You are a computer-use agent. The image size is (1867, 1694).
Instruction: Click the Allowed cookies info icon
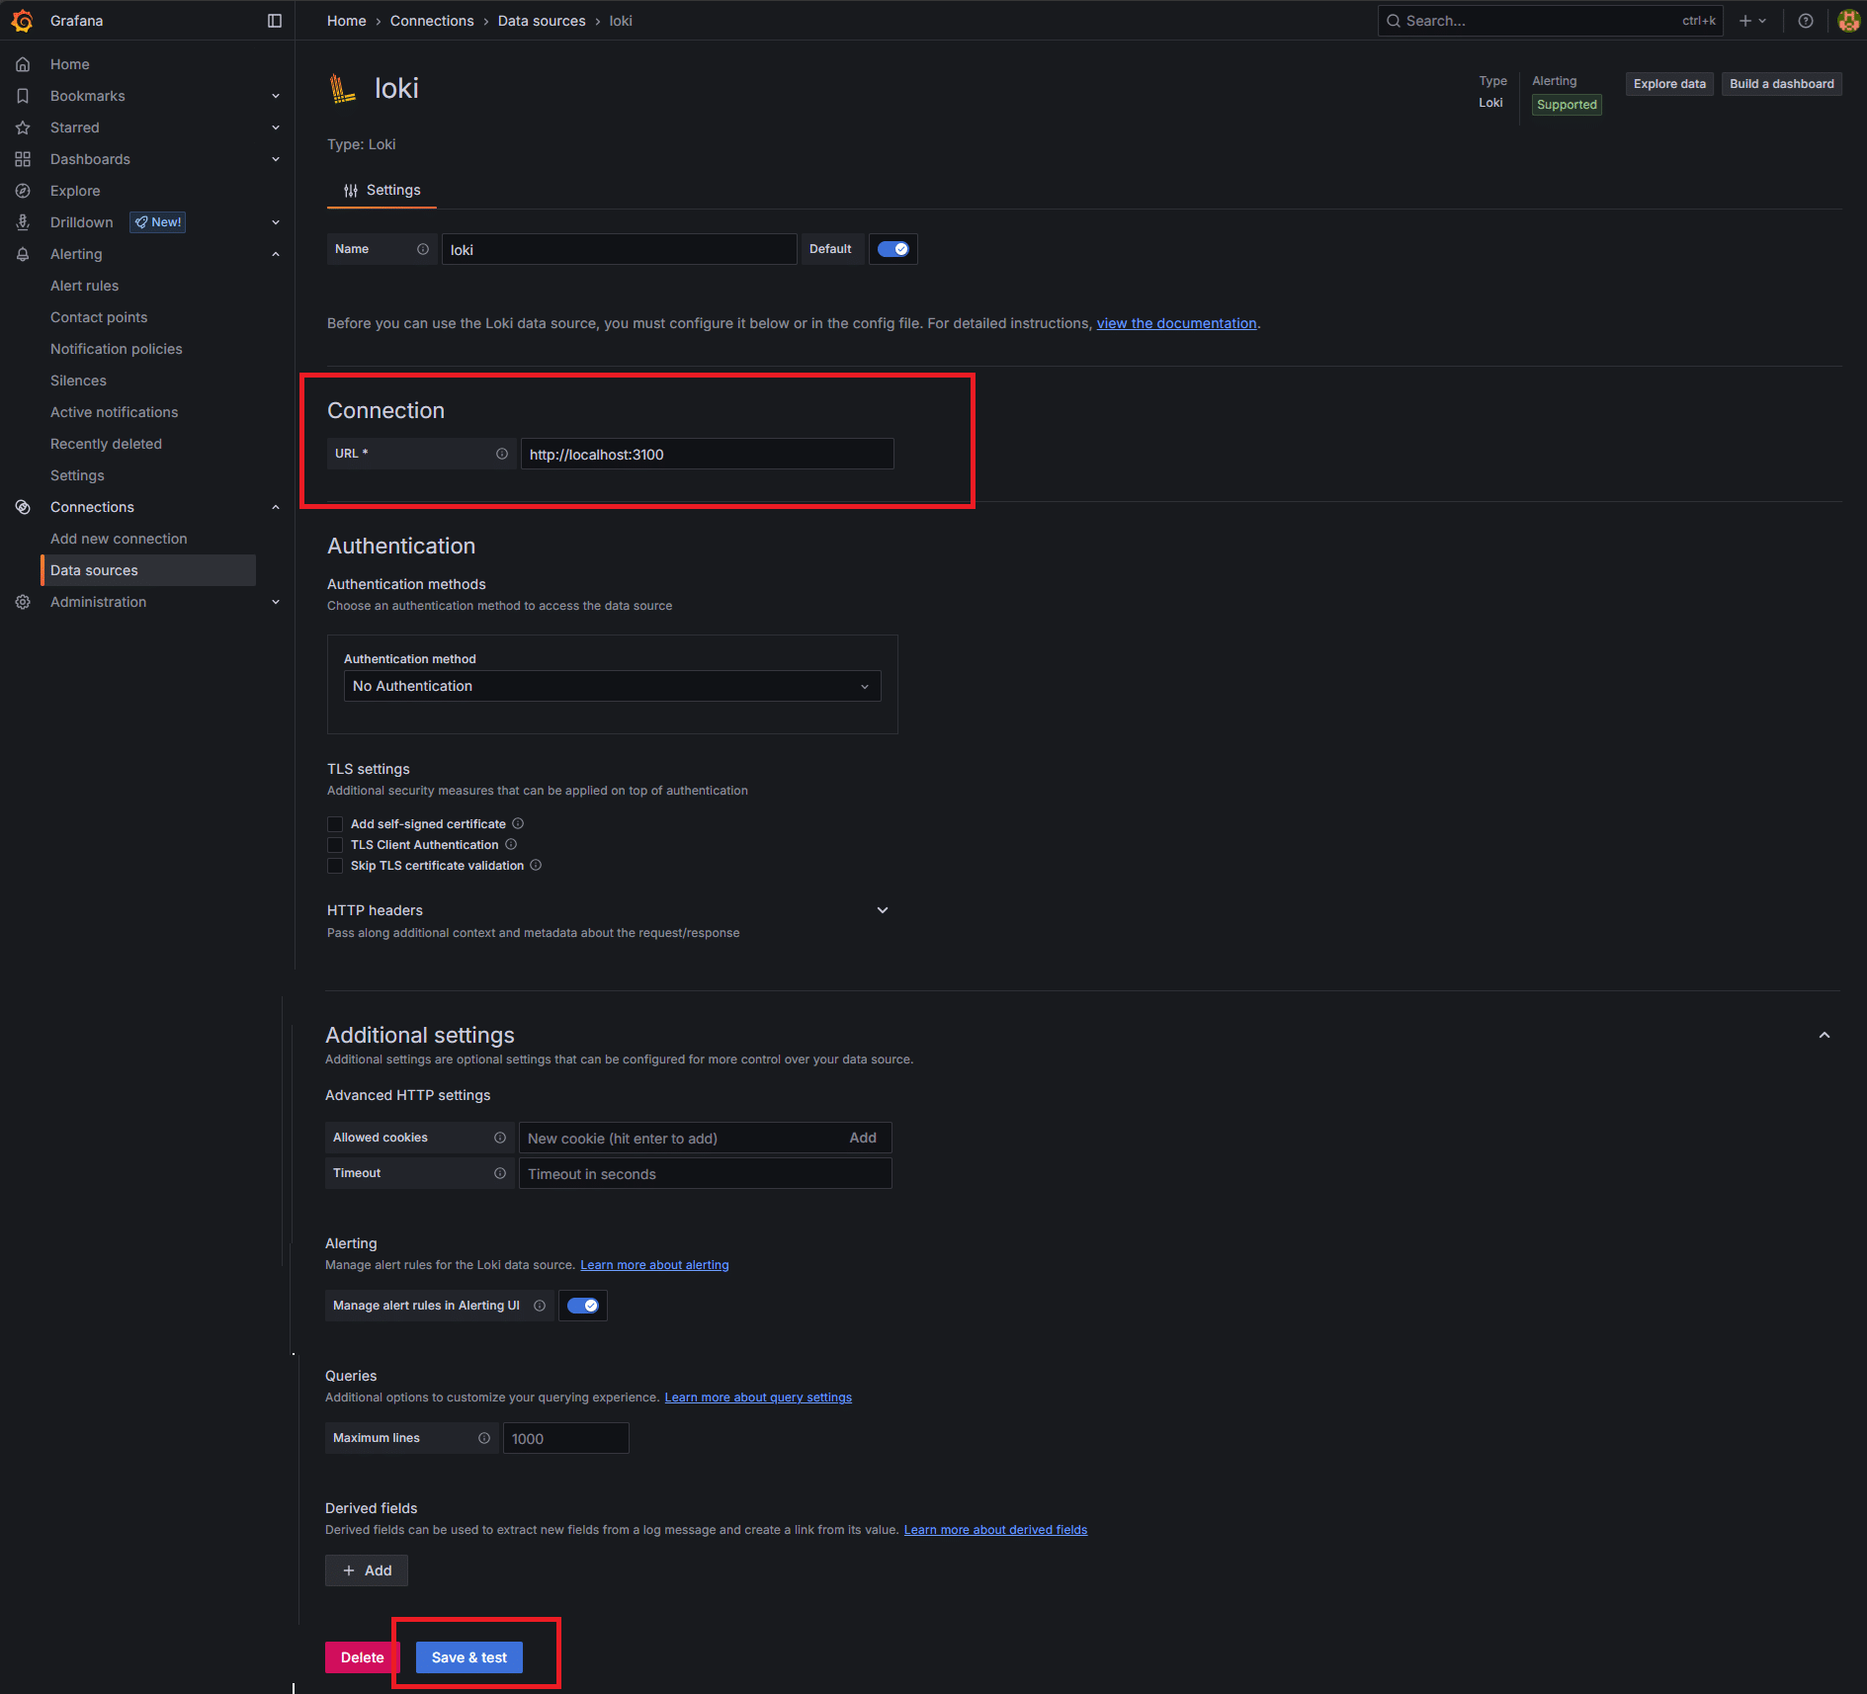pos(500,1138)
